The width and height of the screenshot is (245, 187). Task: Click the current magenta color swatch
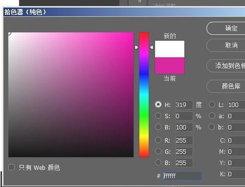pos(170,66)
